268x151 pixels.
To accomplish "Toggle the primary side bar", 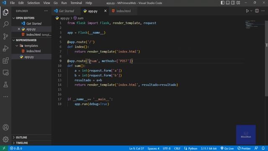I will coord(222,3).
